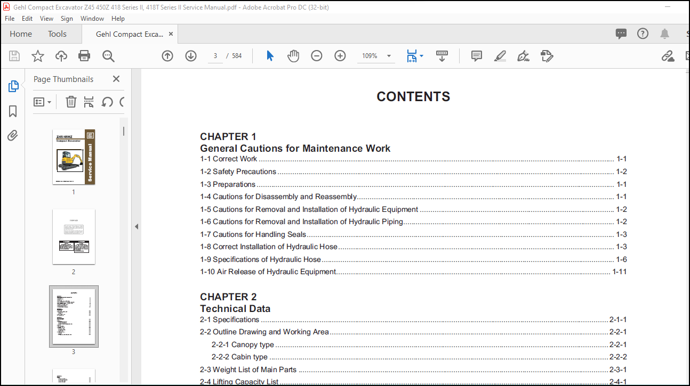Close the Page Thumbnails panel
Screen dimensions: 690x386
(x=116, y=79)
